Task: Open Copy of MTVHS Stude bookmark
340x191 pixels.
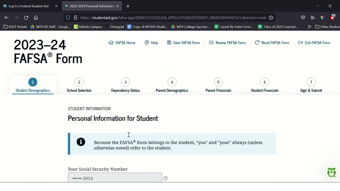Action: [x=147, y=27]
